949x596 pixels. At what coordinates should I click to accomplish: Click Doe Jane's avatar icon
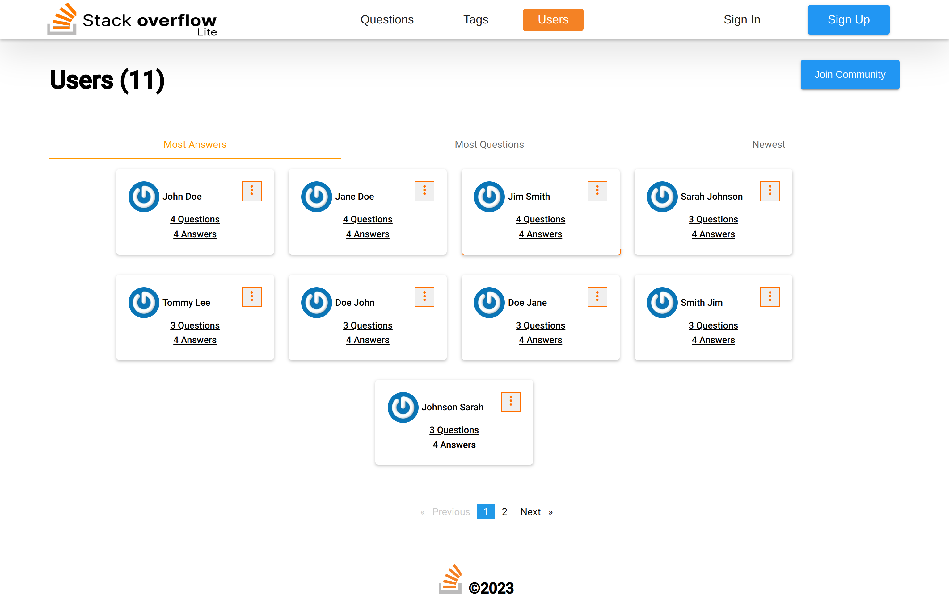pos(489,302)
